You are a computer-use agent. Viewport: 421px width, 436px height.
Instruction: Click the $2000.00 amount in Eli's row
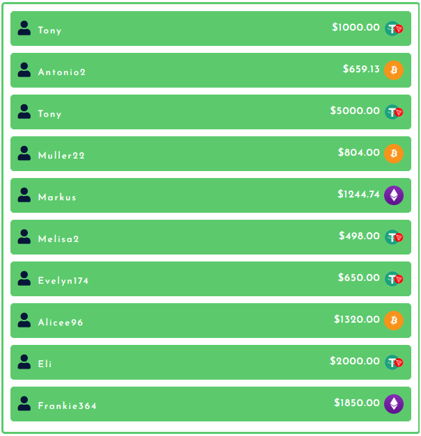click(x=355, y=362)
